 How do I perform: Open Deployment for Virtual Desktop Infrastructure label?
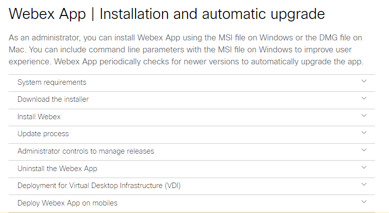coord(99,186)
